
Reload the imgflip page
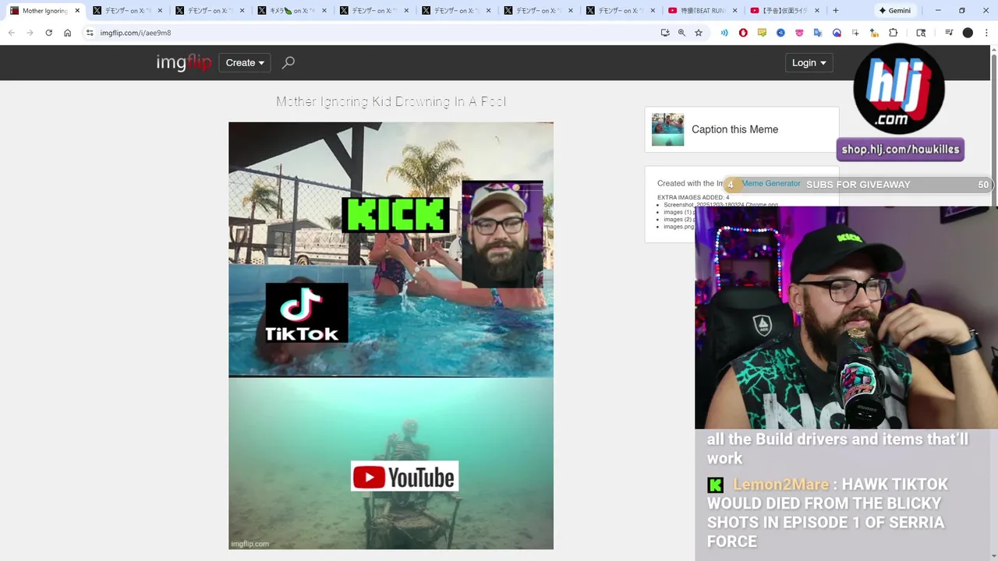point(48,33)
